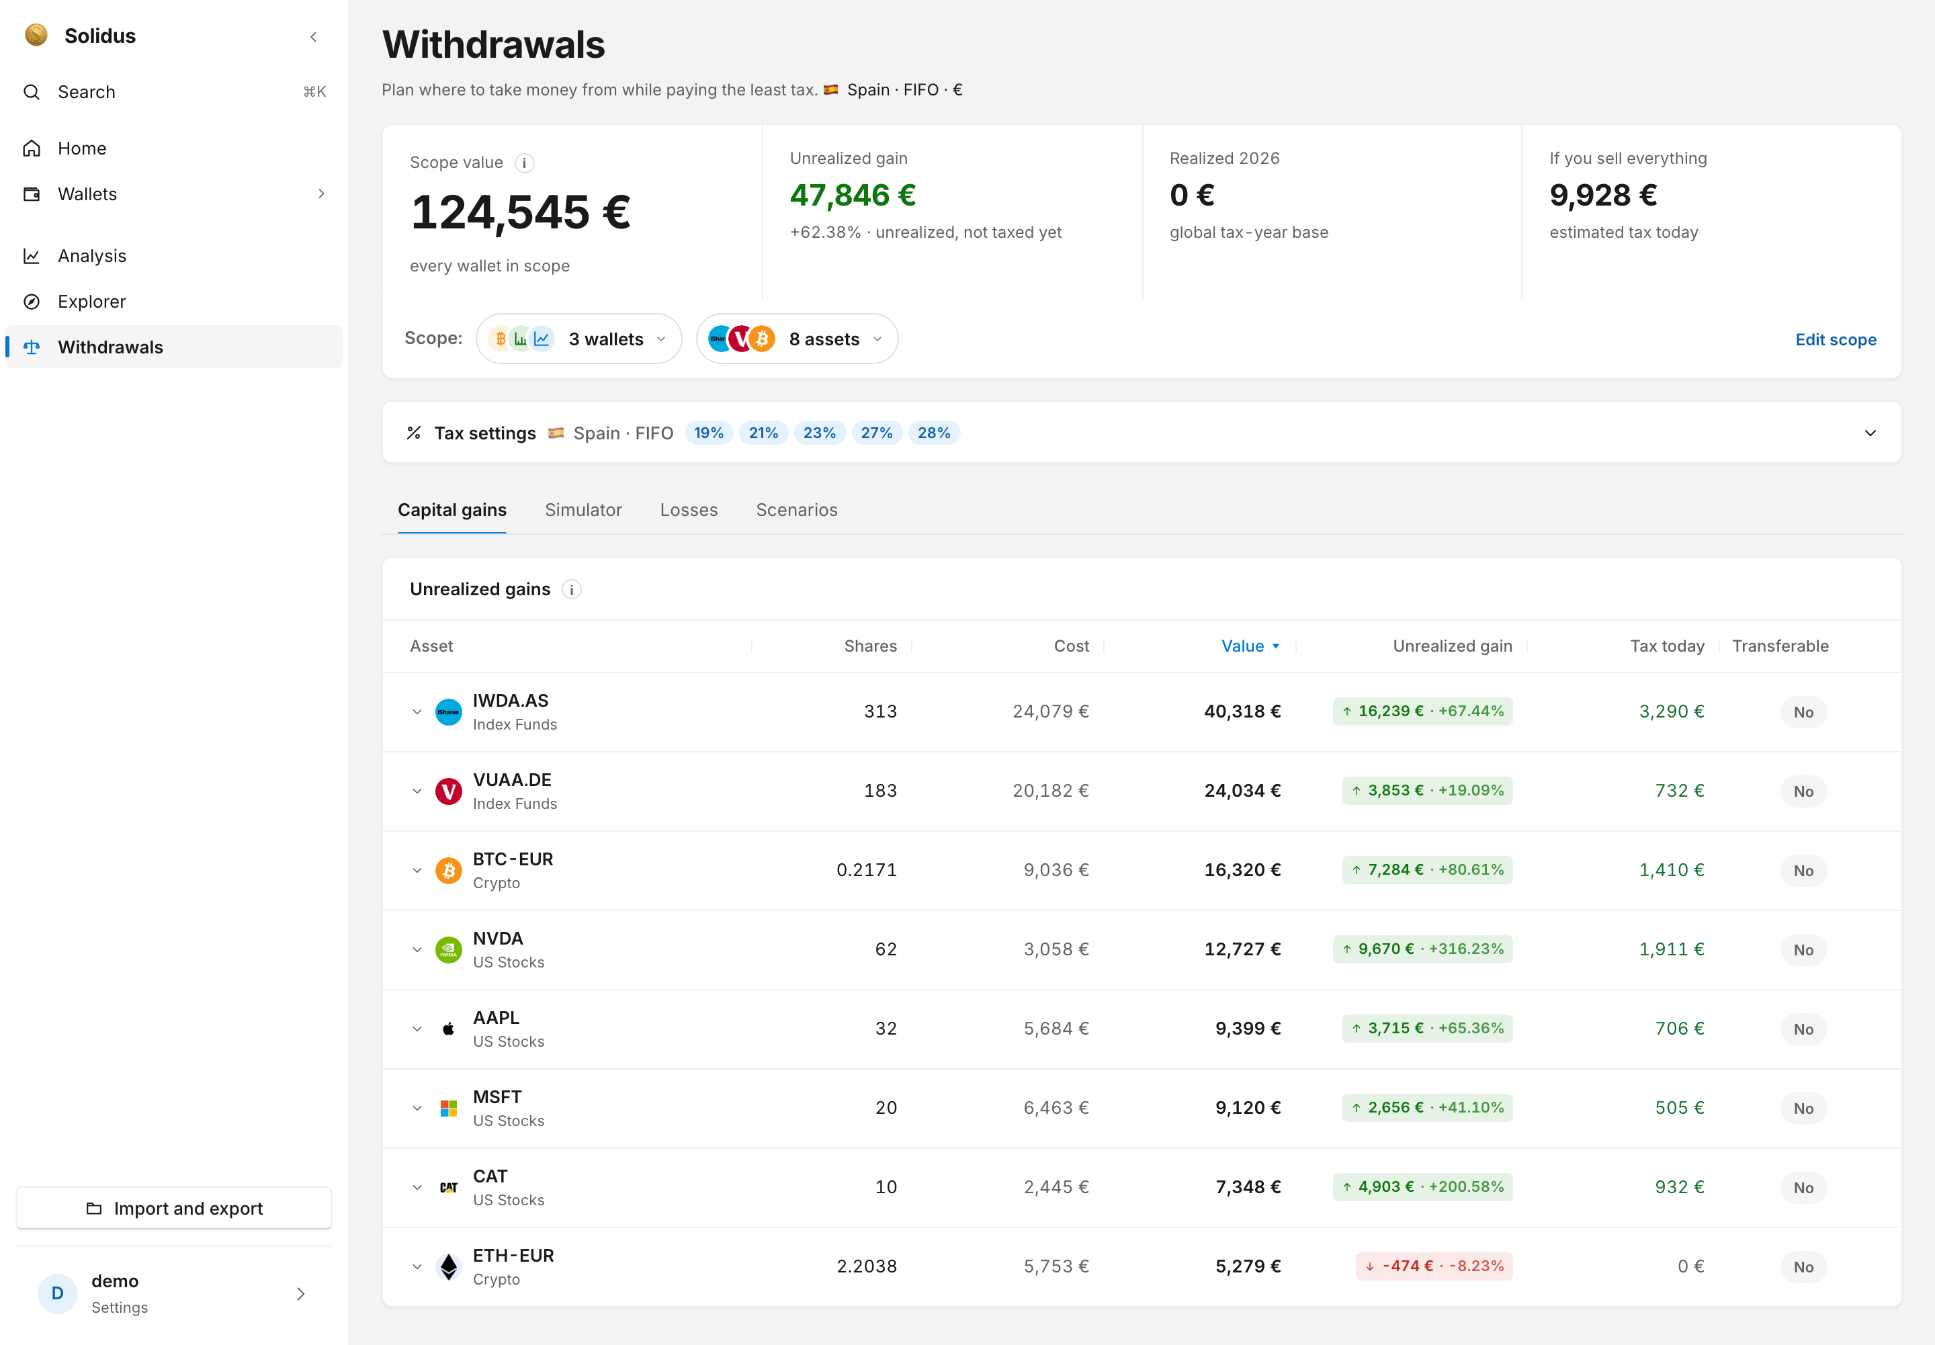Image resolution: width=1935 pixels, height=1345 pixels.
Task: Open demo user Settings
Action: [173, 1293]
